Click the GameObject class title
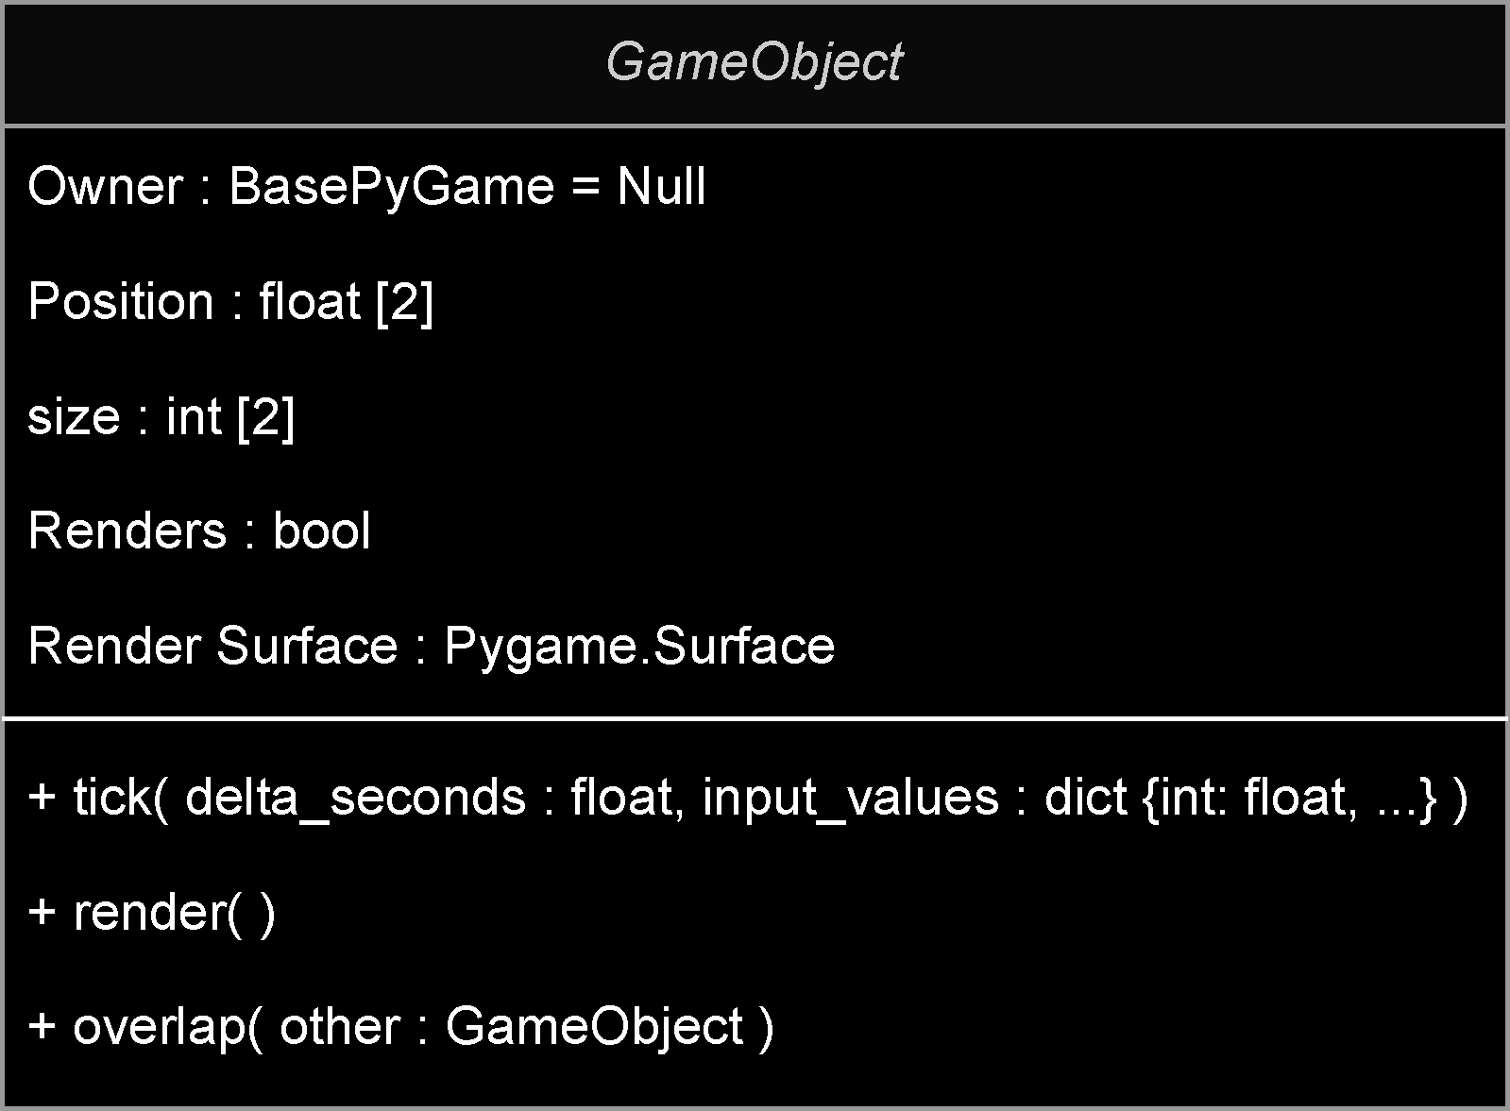This screenshot has height=1111, width=1510. pos(754,62)
